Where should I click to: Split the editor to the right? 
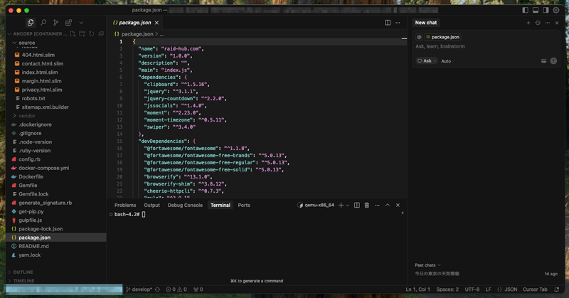(x=388, y=23)
